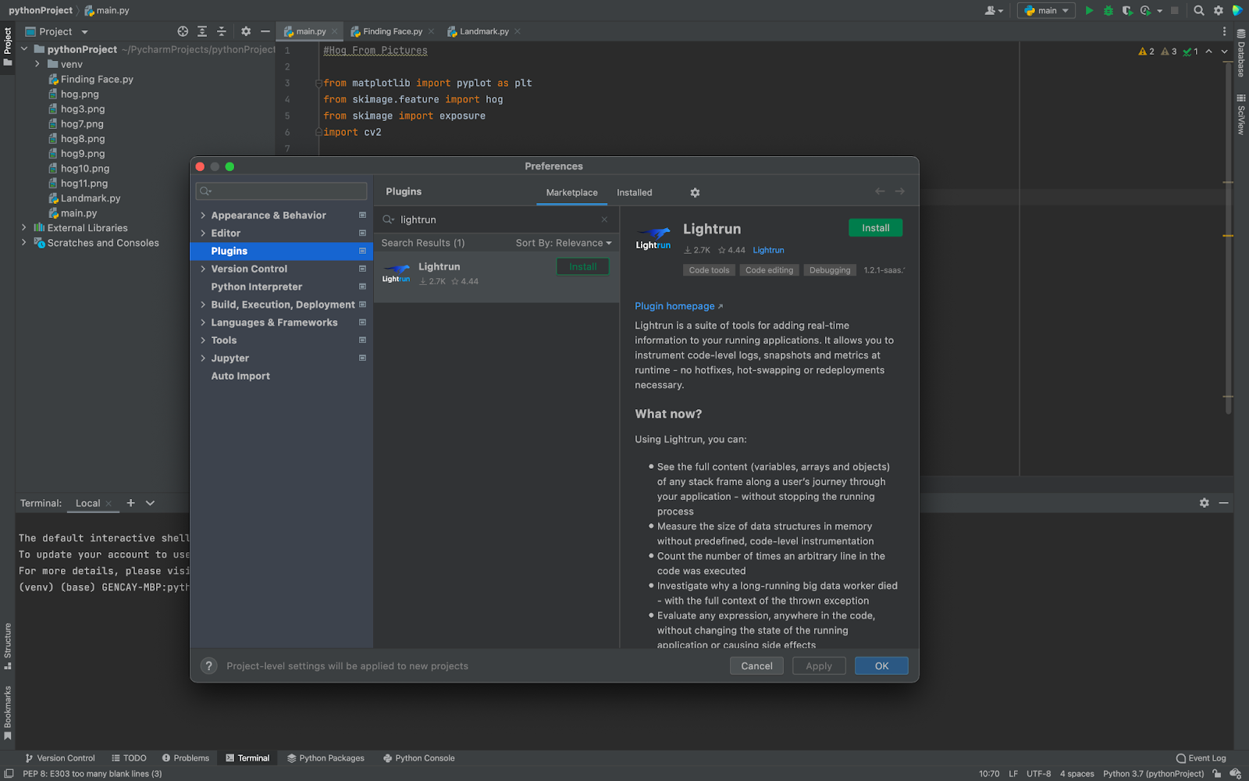This screenshot has height=781, width=1249.
Task: Expand the Editor settings section
Action: [x=203, y=234]
